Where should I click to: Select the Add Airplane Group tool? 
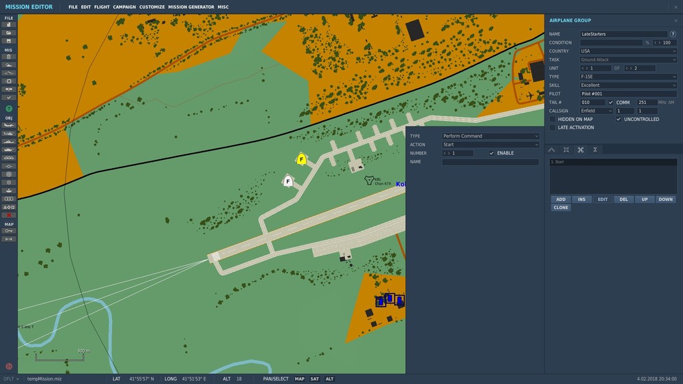pyautogui.click(x=8, y=125)
